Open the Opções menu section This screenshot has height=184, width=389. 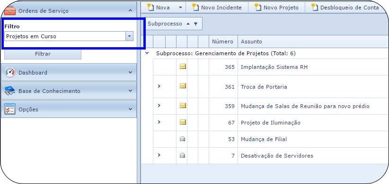point(69,109)
